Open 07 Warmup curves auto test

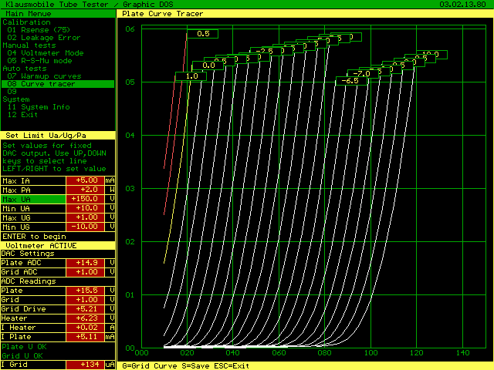(44, 76)
